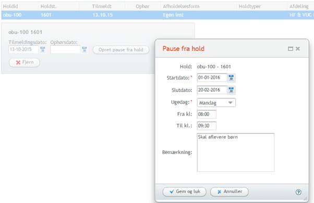This screenshot has width=314, height=203.
Task: Open calendar picker for Startdato
Action: [231, 78]
